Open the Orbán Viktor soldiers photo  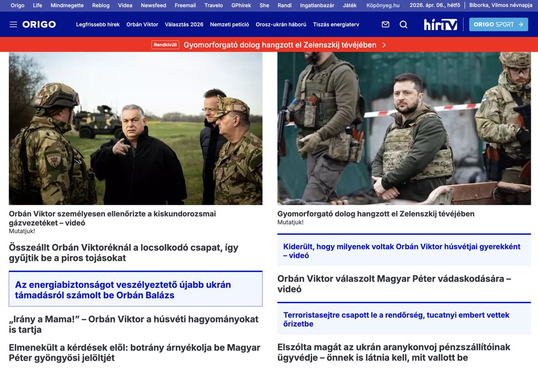(135, 129)
